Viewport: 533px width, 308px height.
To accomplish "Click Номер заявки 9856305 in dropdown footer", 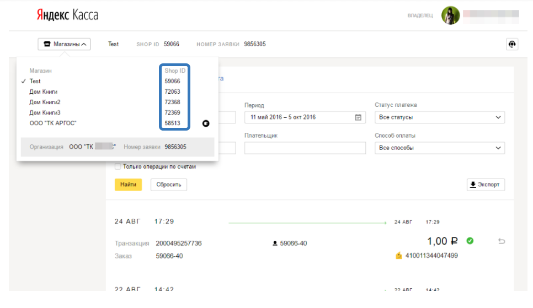I will pyautogui.click(x=175, y=147).
